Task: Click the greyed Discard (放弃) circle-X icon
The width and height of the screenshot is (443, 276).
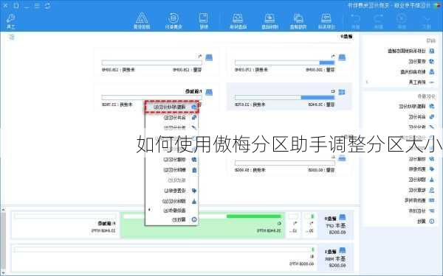Action: [402, 18]
